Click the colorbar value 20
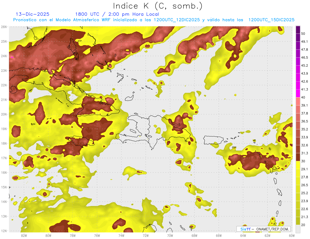The width and height of the screenshot is (310, 239). tap(304, 225)
